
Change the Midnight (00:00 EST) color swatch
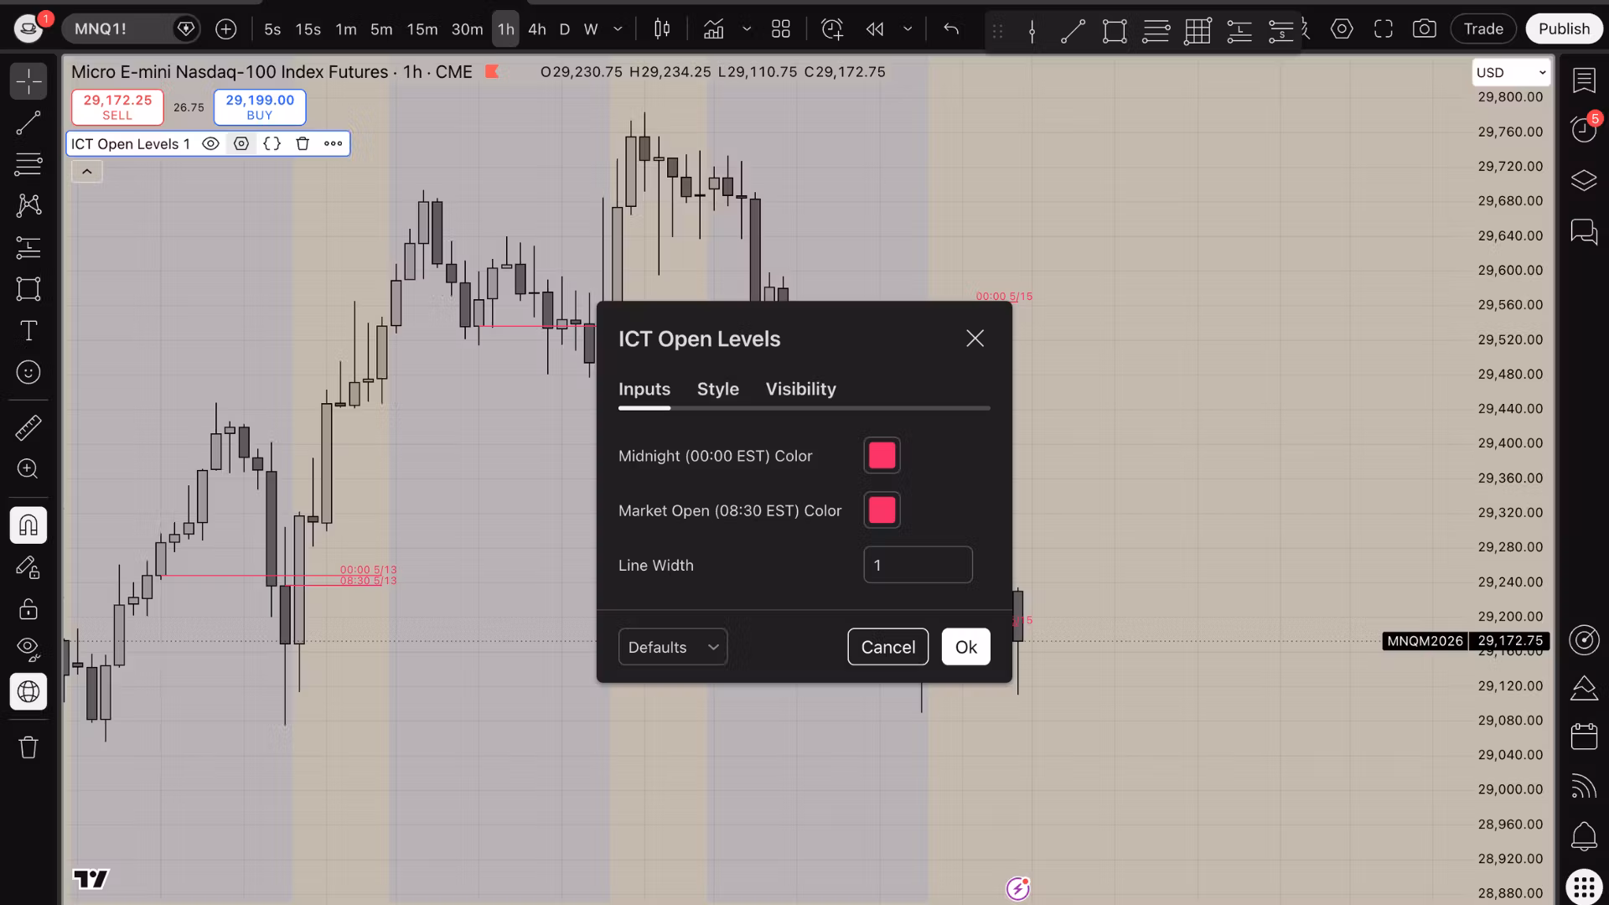[x=882, y=456]
